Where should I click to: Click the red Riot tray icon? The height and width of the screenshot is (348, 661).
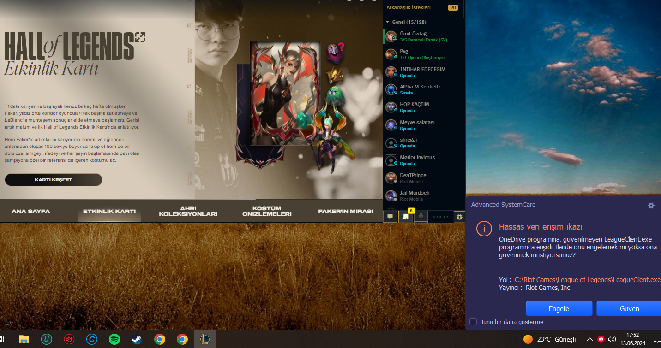[601, 339]
